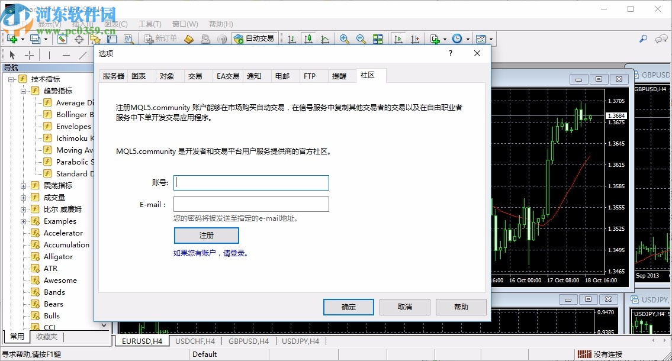Switch chart to line chart mode
672x361 pixels.
[x=325, y=39]
